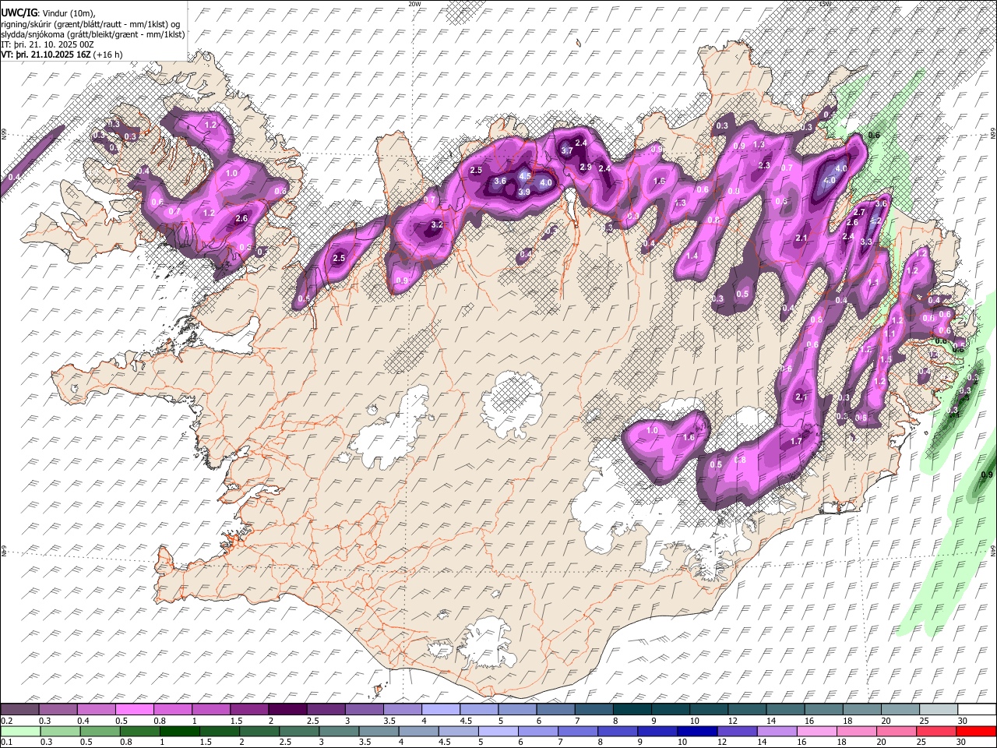Click the top legend lavender swatch between 4 and 4.5

click(440, 710)
